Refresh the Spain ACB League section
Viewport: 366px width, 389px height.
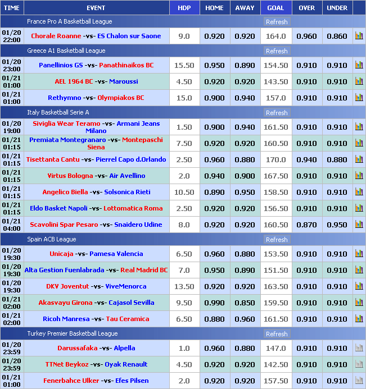[x=276, y=240]
